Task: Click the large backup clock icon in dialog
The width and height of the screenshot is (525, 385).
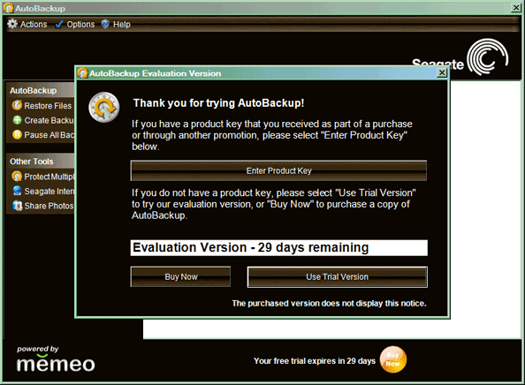Action: coord(104,107)
